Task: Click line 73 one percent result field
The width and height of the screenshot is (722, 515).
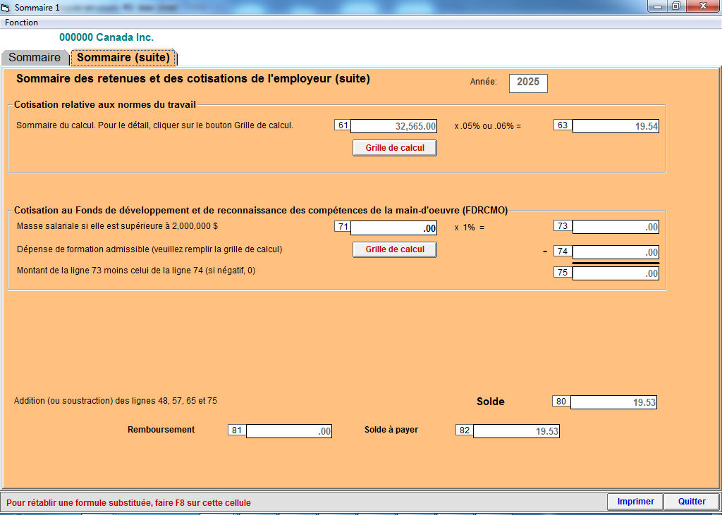Action: 616,227
